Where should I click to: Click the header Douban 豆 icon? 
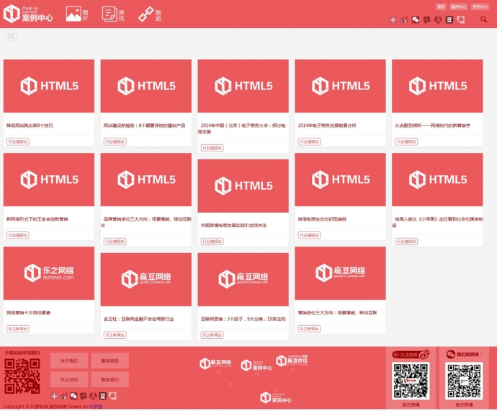(x=449, y=20)
